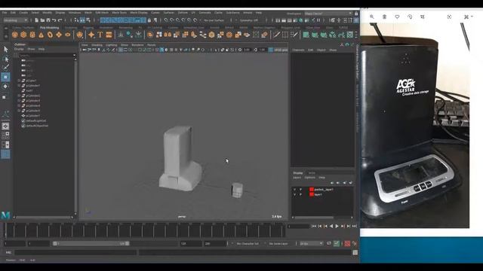Select defaultLightSet in the Outliner
The image size is (483, 271).
click(36, 121)
